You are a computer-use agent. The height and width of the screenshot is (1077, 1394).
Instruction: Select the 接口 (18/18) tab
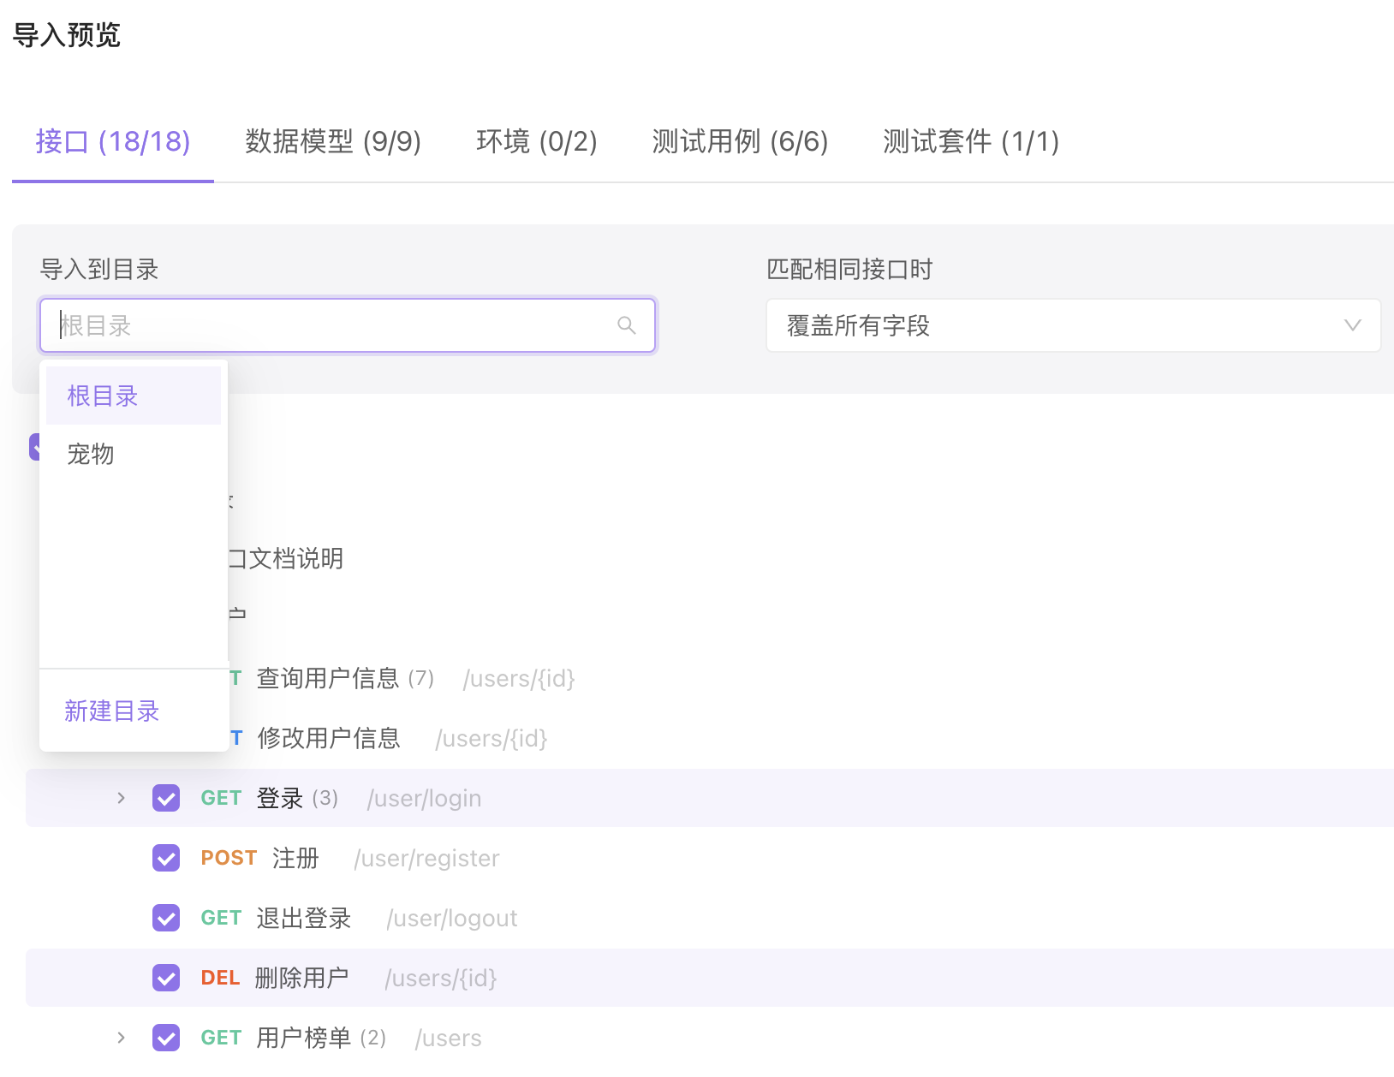click(112, 141)
